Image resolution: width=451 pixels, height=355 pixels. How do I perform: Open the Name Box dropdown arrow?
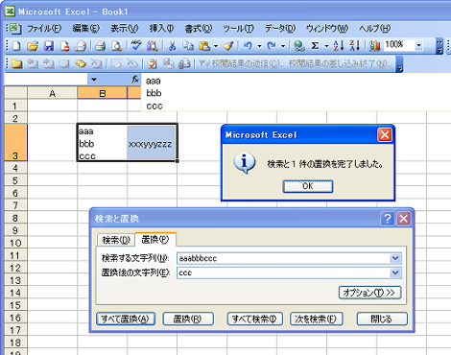pos(94,80)
